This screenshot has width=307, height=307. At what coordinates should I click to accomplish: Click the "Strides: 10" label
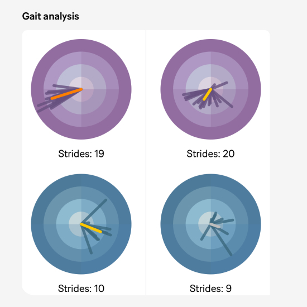click(81, 289)
